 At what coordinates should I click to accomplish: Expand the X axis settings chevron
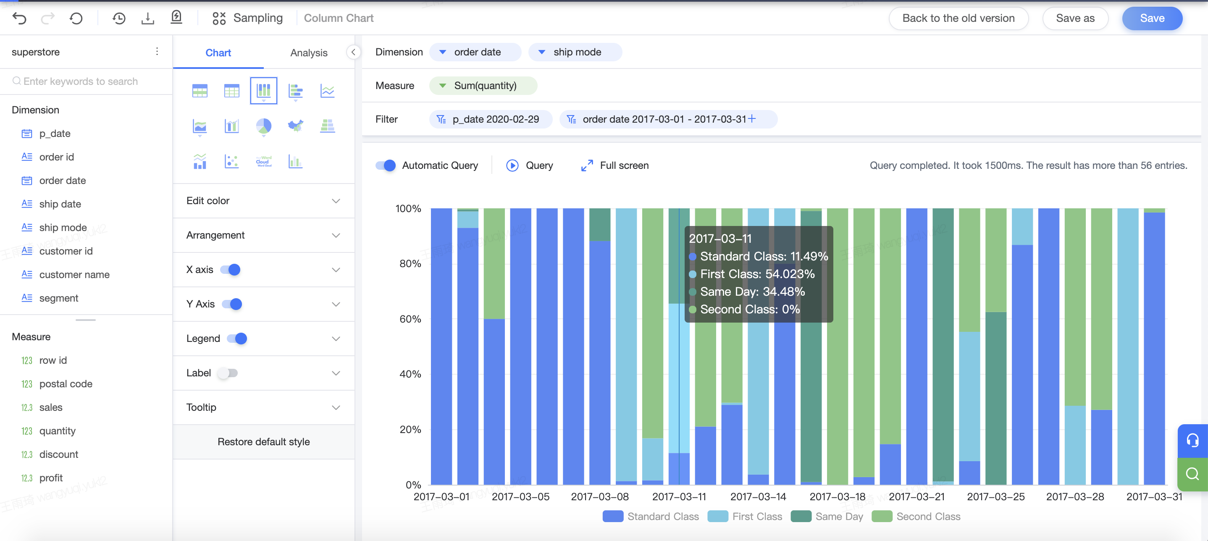coord(336,270)
